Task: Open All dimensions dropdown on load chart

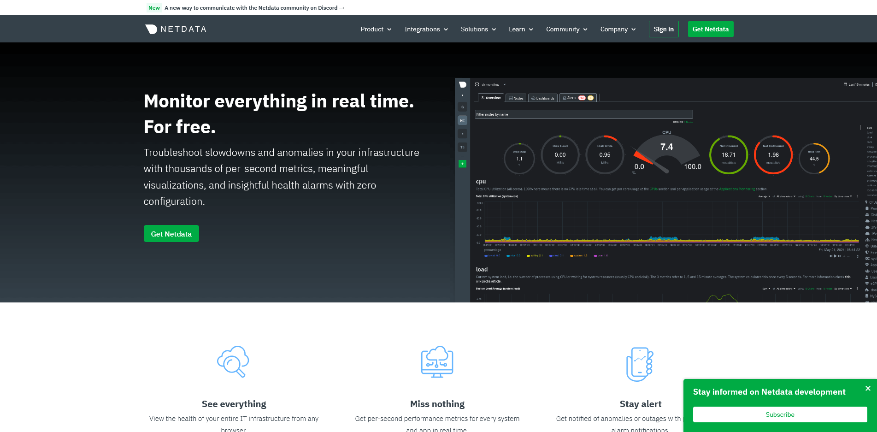Action: click(x=786, y=289)
